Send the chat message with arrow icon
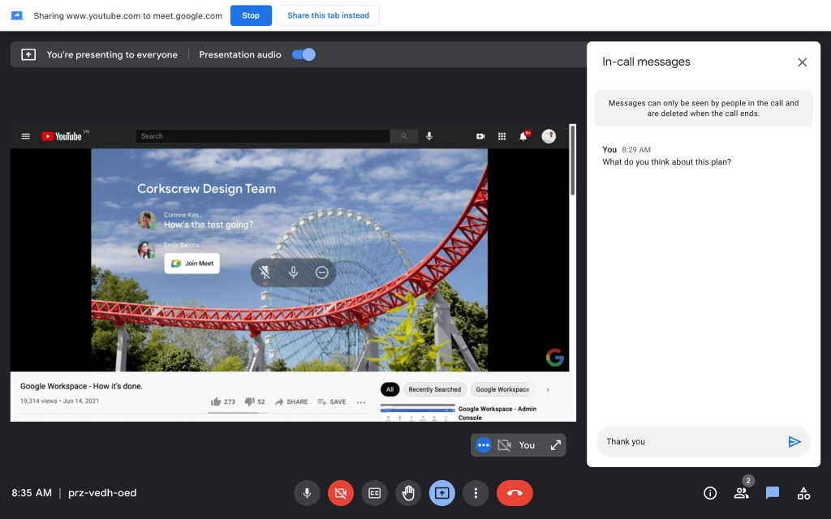 pos(794,442)
